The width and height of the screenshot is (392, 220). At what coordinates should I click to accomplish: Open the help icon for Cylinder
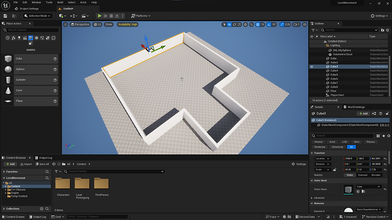point(55,80)
